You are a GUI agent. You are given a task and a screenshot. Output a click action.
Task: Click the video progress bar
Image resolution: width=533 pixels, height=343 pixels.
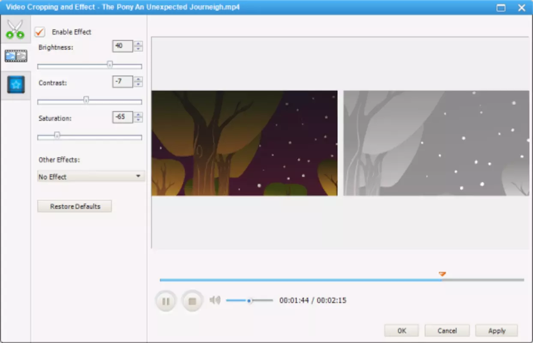pyautogui.click(x=341, y=280)
